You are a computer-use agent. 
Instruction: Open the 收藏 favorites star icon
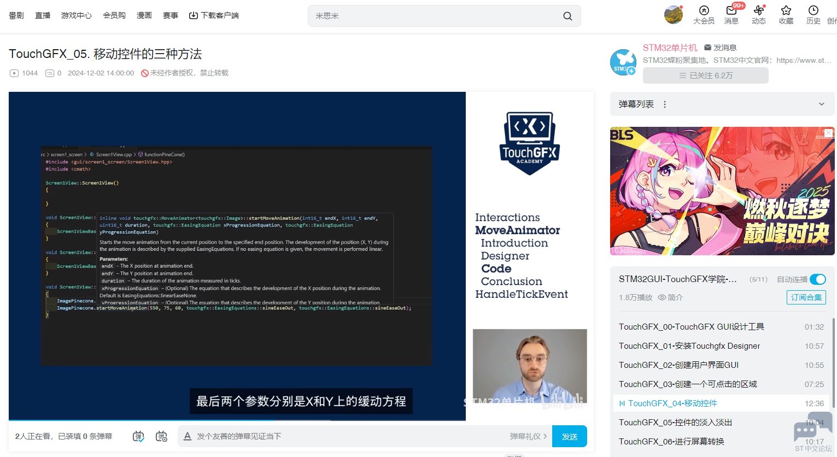click(x=786, y=15)
